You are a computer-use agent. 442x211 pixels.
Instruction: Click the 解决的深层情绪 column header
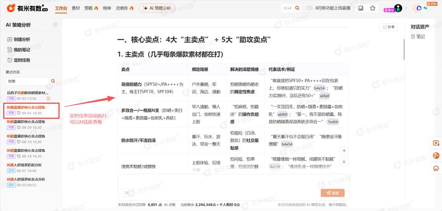pos(246,69)
